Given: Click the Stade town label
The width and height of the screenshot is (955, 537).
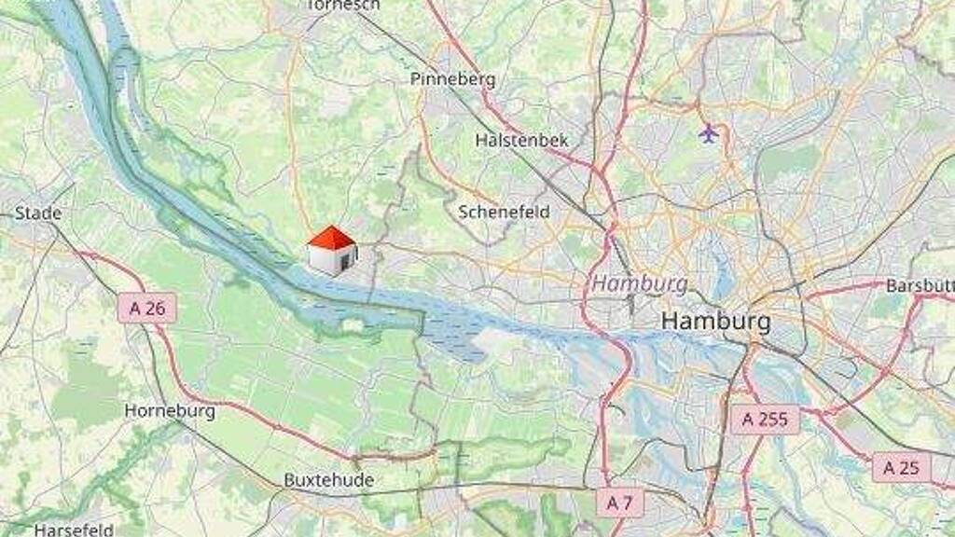Looking at the screenshot, I should click(x=37, y=213).
